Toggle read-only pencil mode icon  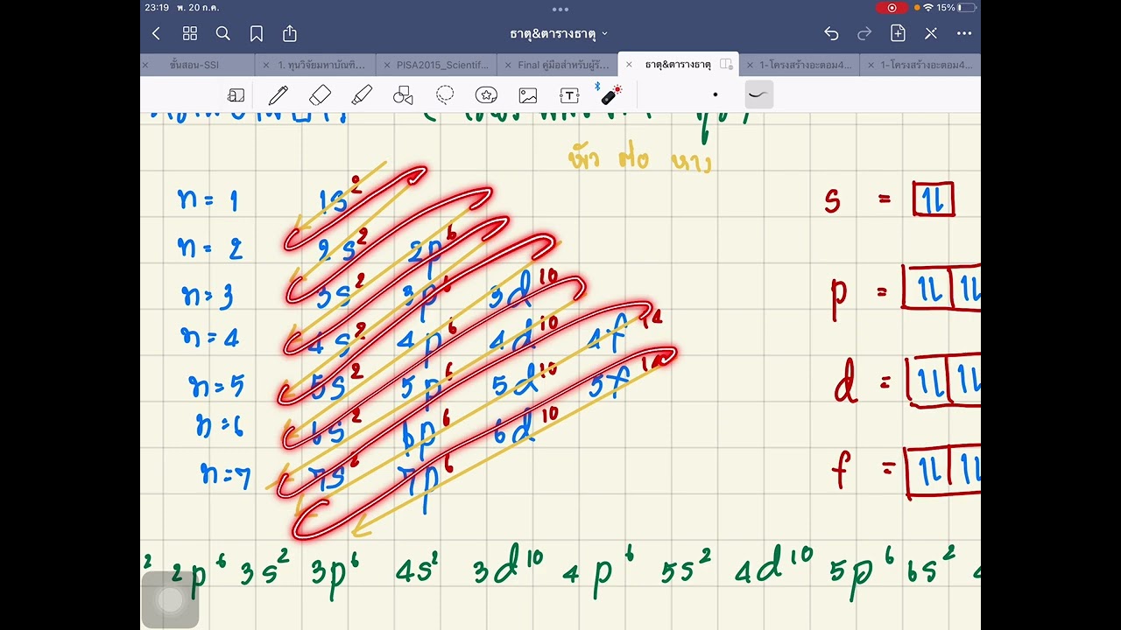pos(931,33)
